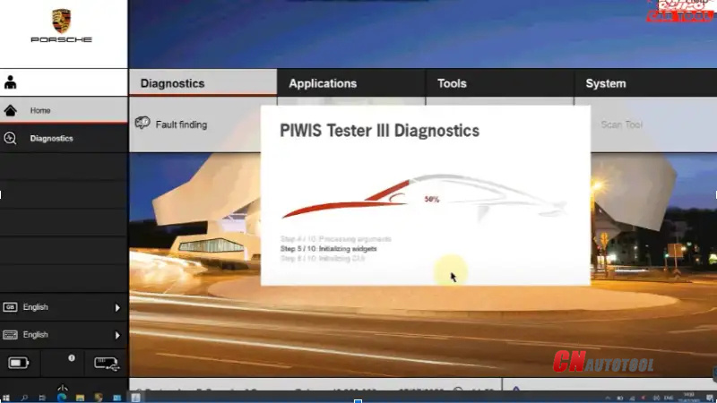Open the Scan Tool option
The width and height of the screenshot is (717, 403).
point(621,124)
